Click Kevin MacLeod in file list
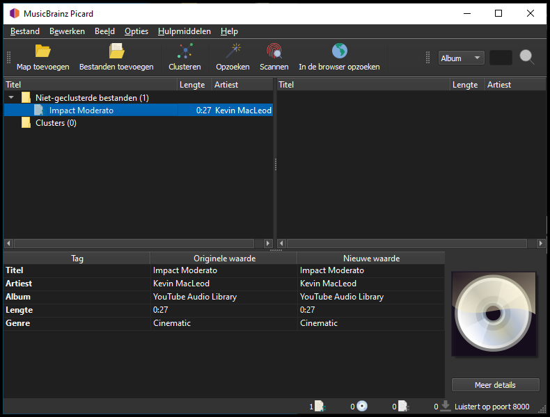 pyautogui.click(x=243, y=111)
